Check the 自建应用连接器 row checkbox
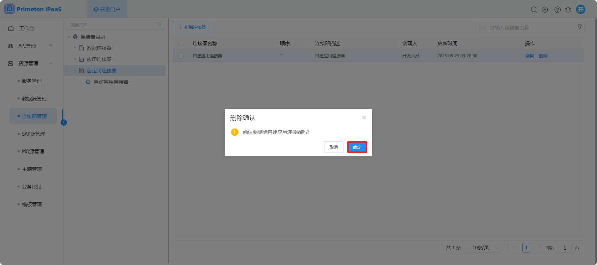The width and height of the screenshot is (597, 265). [181, 56]
